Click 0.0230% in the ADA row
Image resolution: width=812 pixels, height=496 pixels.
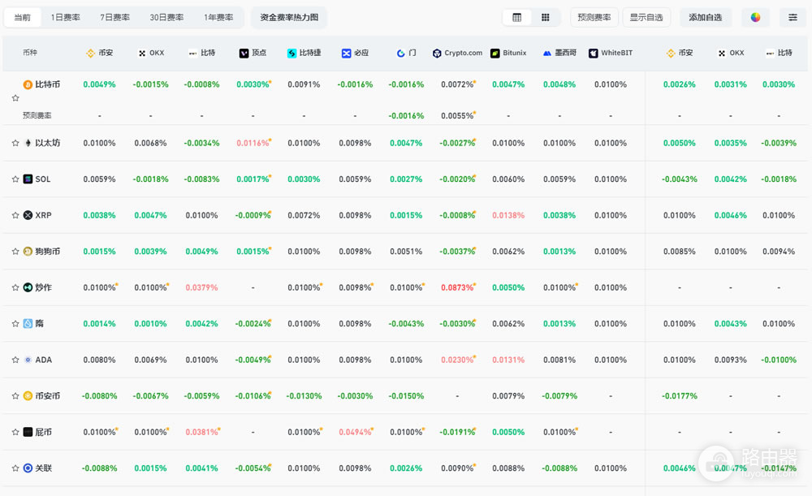point(457,360)
